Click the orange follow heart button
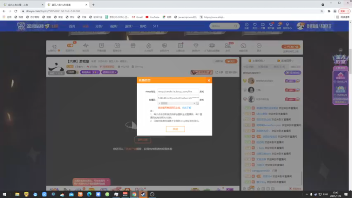 pos(231,61)
